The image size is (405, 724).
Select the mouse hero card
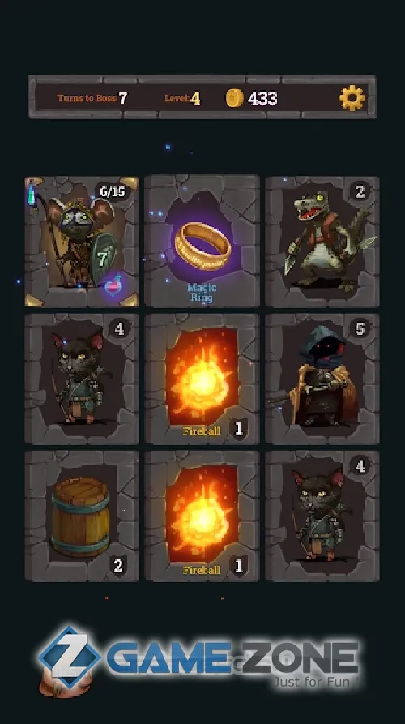[82, 241]
